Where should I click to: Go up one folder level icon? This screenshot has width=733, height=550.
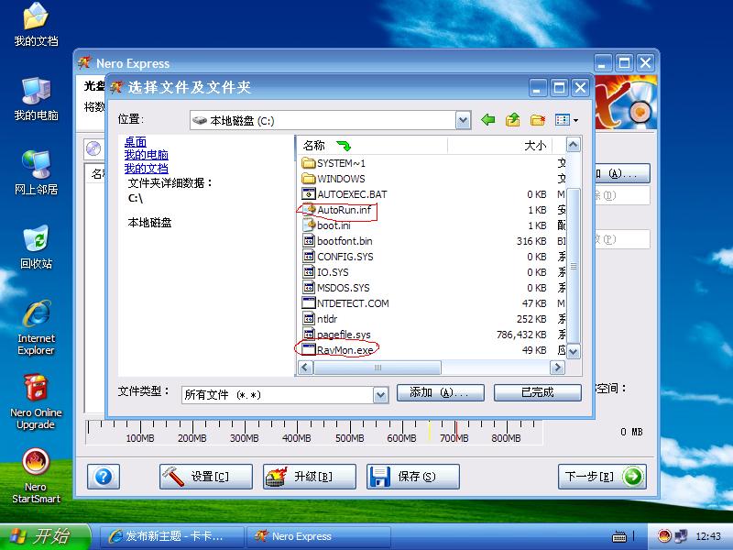513,120
